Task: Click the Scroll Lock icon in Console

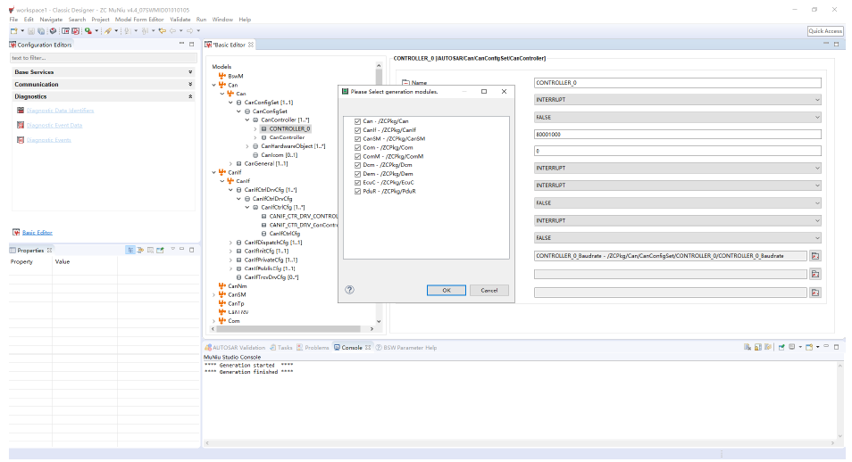Action: point(758,347)
